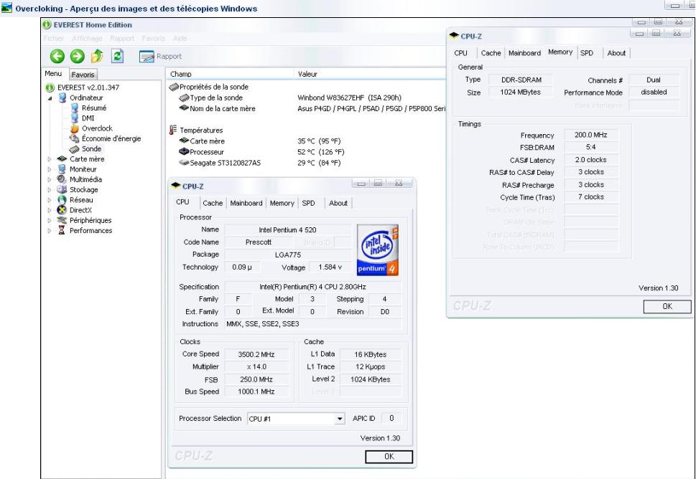The image size is (696, 479).
Task: Refresh the EVEREST view with the refresh icon
Action: pos(117,56)
